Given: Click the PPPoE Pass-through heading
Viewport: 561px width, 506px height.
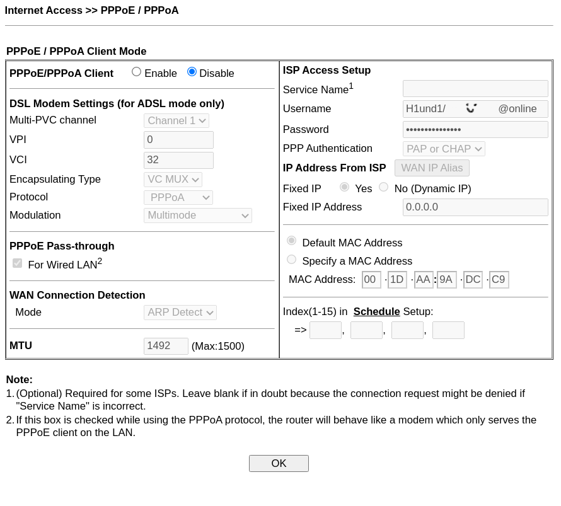Looking at the screenshot, I should [x=62, y=246].
